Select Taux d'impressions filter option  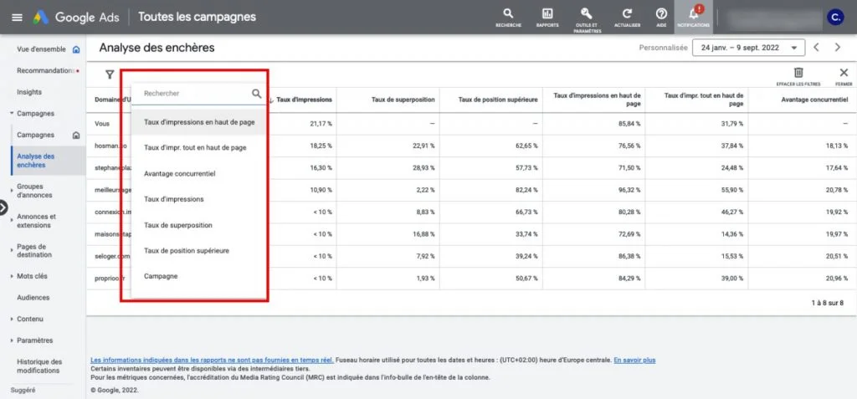point(199,199)
